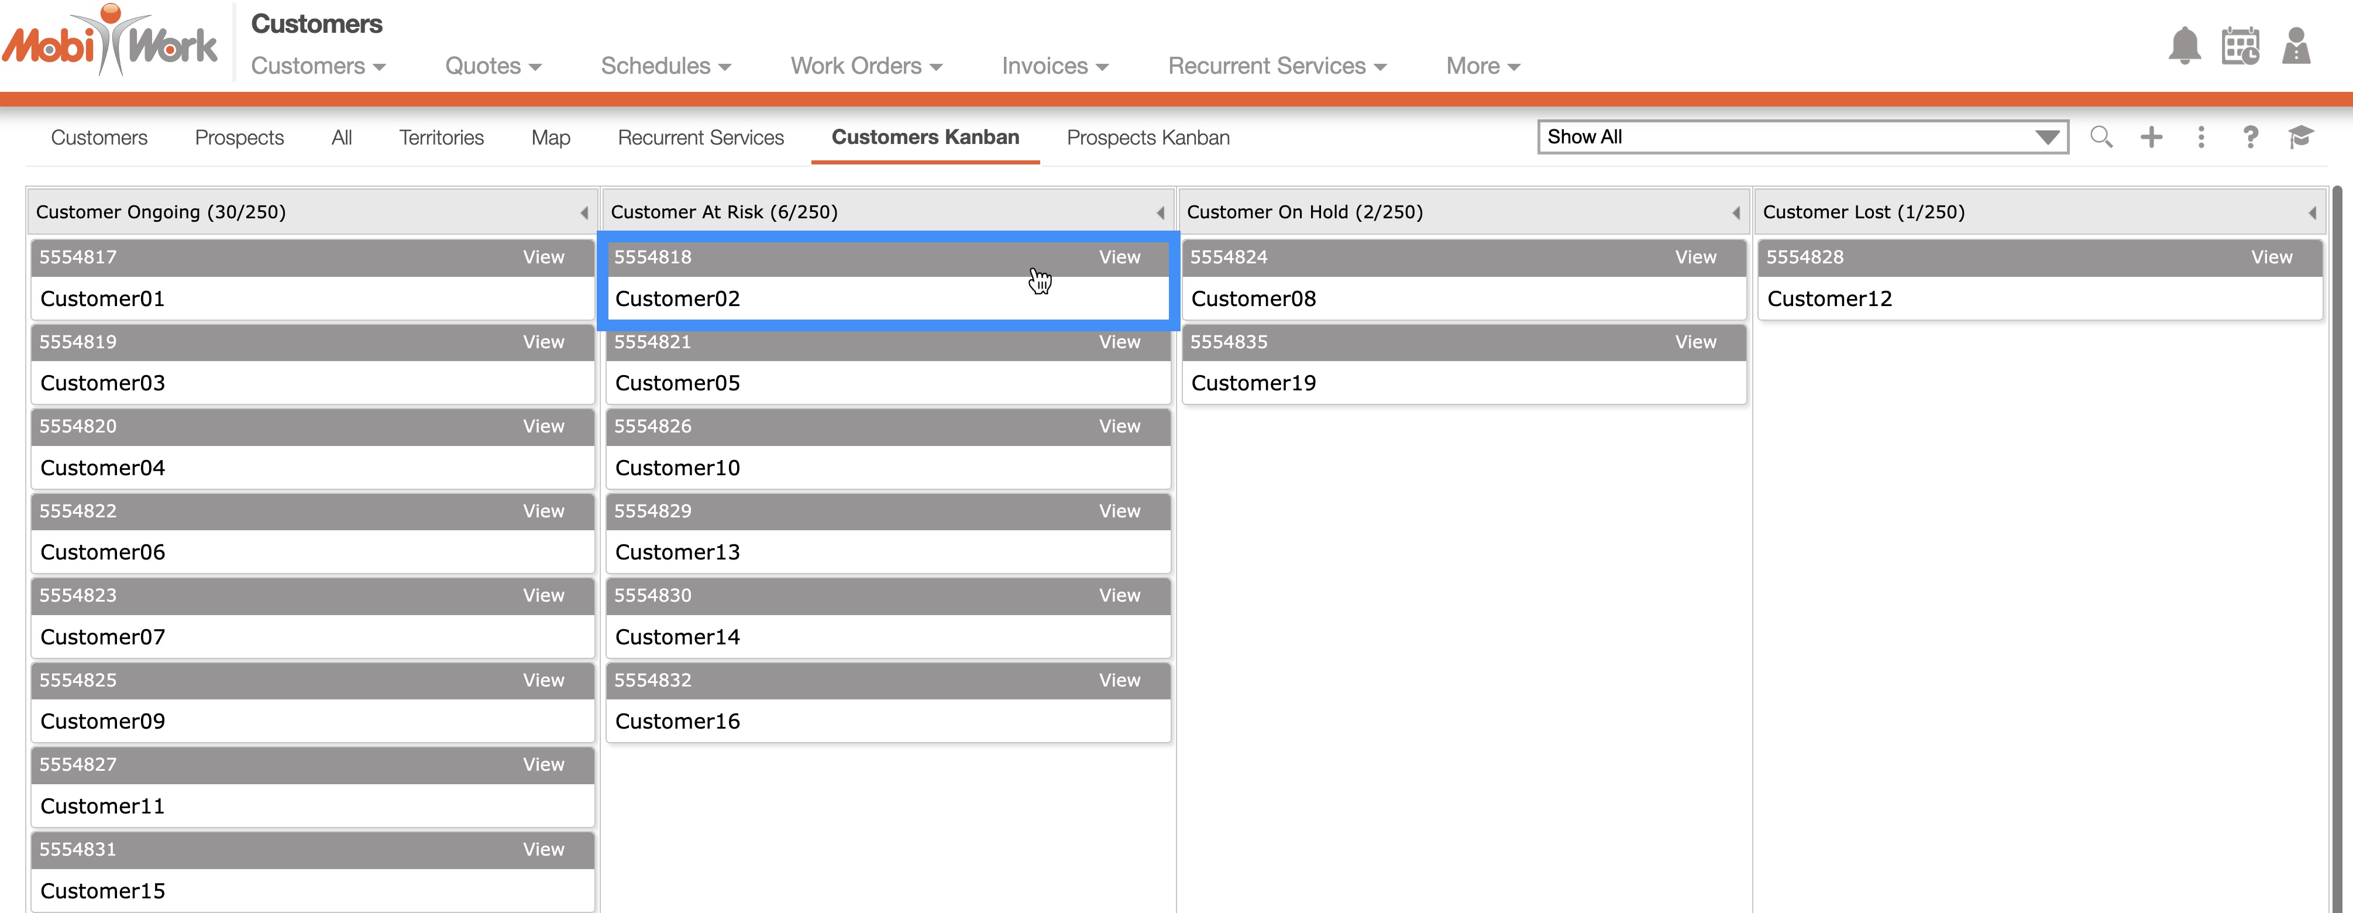Open the user profile icon
Image resolution: width=2353 pixels, height=913 pixels.
(x=2296, y=46)
